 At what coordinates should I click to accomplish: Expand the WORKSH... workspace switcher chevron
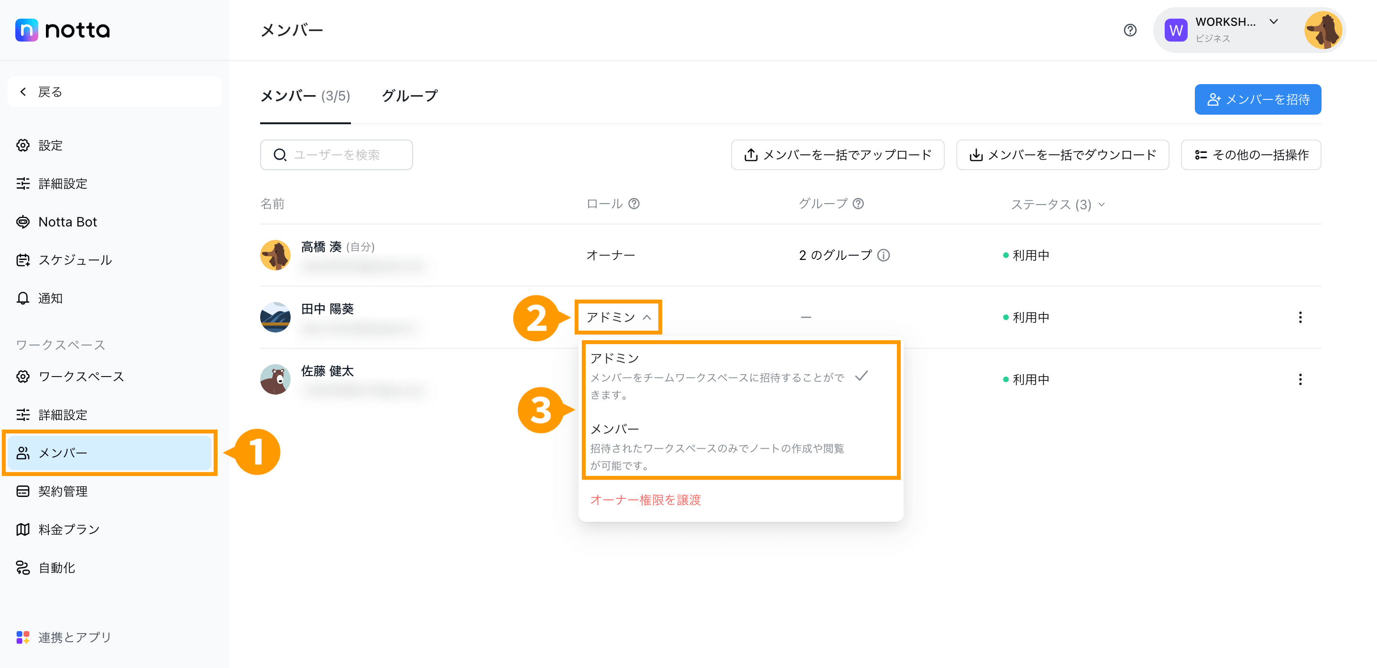tap(1274, 22)
